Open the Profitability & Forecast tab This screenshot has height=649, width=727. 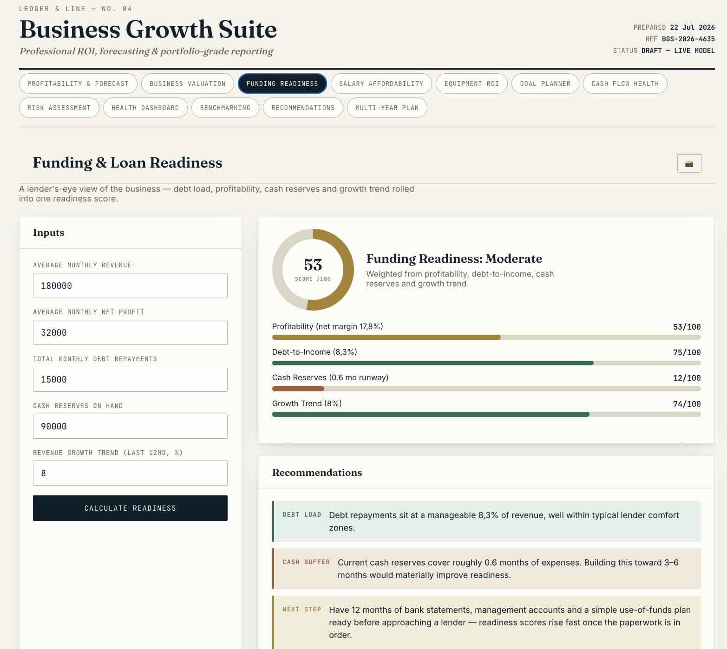(78, 84)
